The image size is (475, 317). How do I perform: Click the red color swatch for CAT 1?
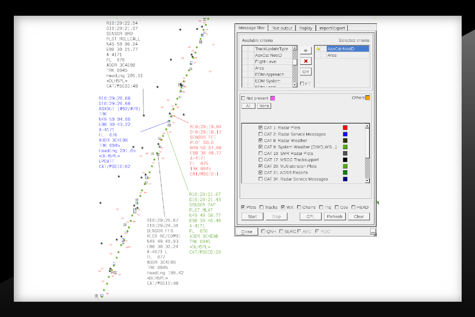[345, 128]
